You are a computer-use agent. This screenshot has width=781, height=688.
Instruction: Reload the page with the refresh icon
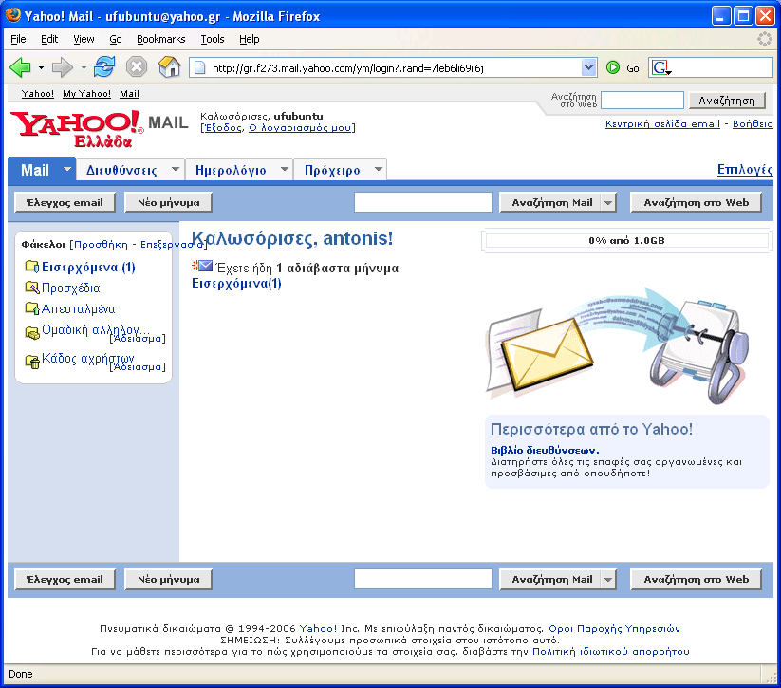(104, 66)
